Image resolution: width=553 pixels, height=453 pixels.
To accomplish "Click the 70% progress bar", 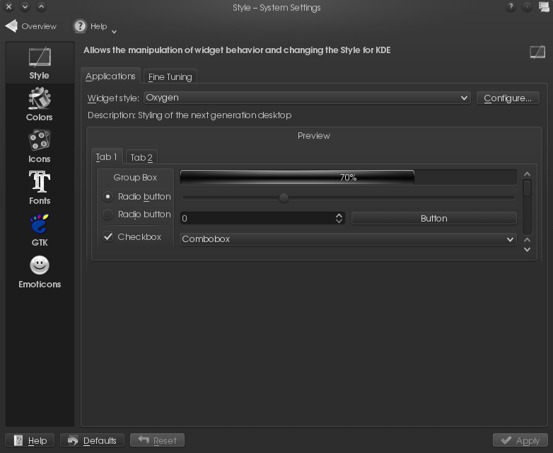I will pyautogui.click(x=348, y=177).
